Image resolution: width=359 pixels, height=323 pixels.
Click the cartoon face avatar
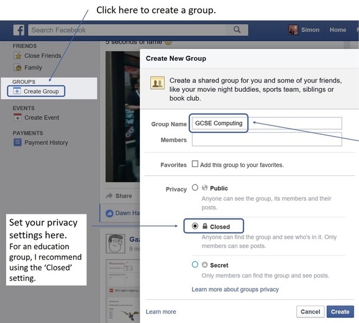(116, 243)
